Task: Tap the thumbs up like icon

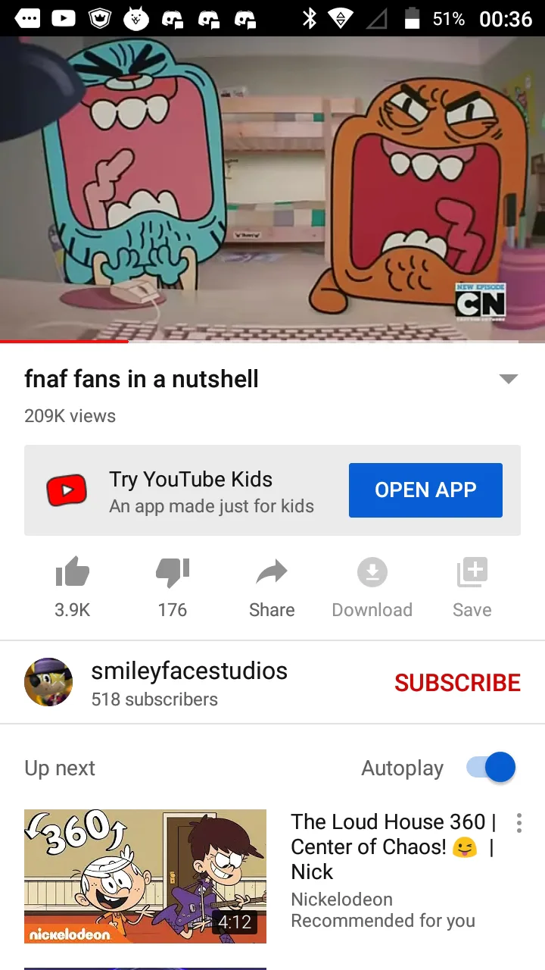Action: point(73,572)
